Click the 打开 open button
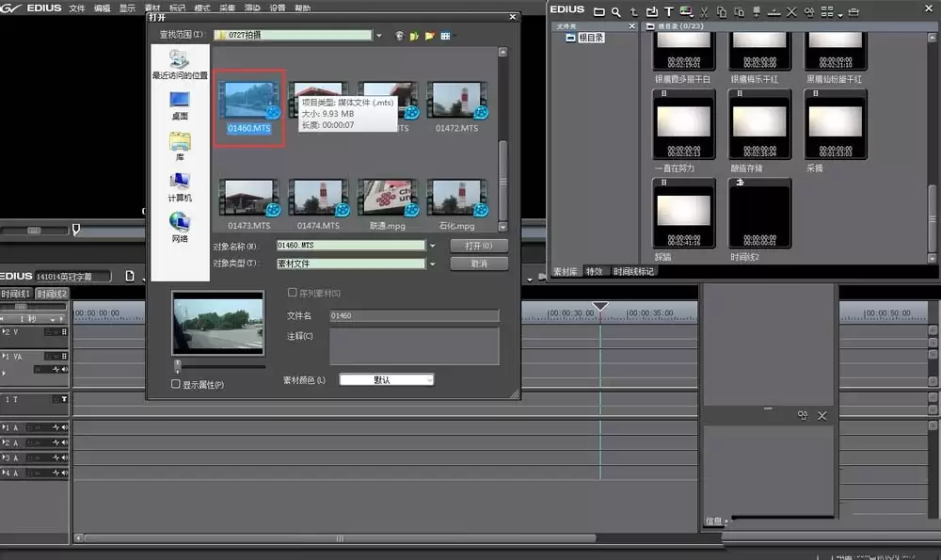Screen dimensions: 941x560 click(x=479, y=246)
